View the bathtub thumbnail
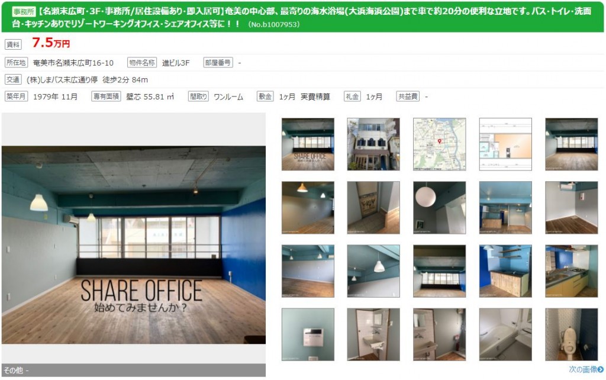Screen dimensions: 606x380 505,334
